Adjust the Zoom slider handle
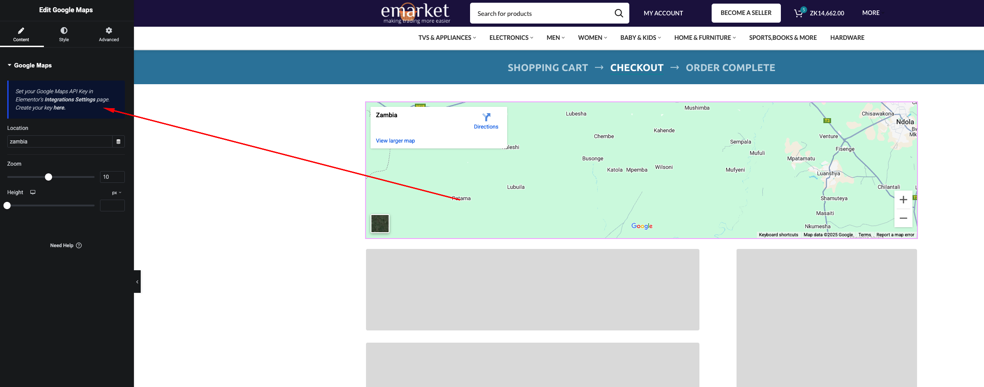Screen dimensions: 984x387 point(48,177)
